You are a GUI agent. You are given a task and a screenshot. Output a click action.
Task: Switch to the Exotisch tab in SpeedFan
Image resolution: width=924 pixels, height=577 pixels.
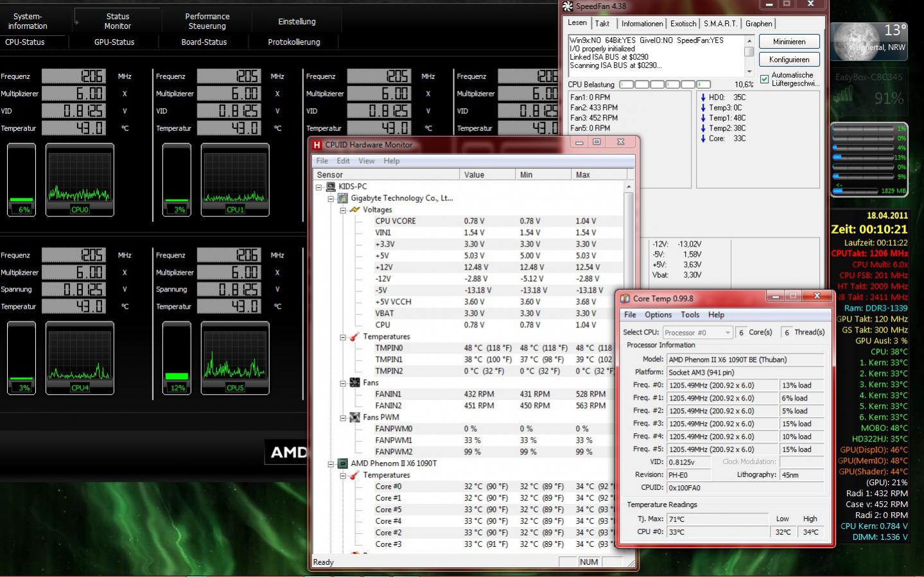coord(683,24)
